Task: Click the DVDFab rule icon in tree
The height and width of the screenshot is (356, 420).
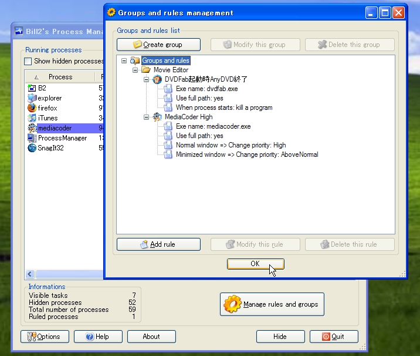Action: pyautogui.click(x=157, y=79)
